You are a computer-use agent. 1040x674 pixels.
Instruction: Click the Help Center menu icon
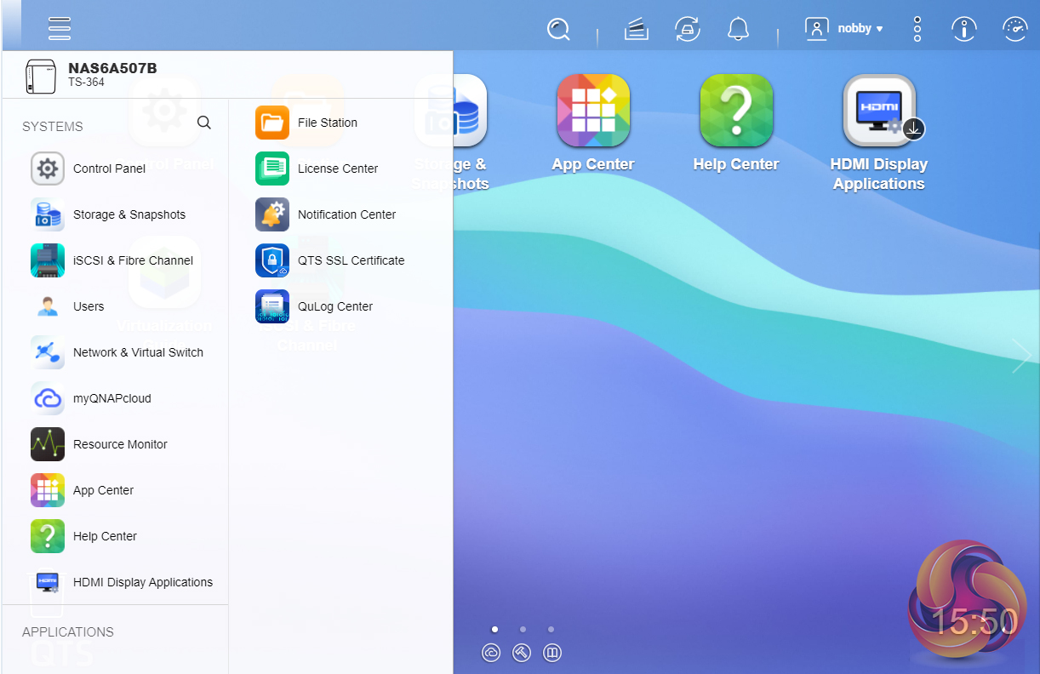48,536
